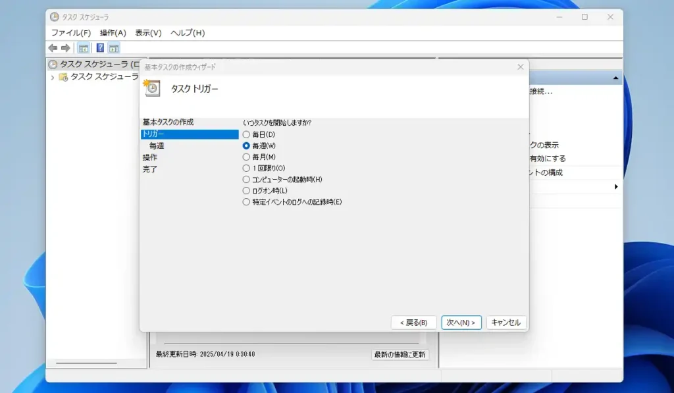Screen dimensions: 674x393
Task: Click the キャンセル button
Action: 506,323
